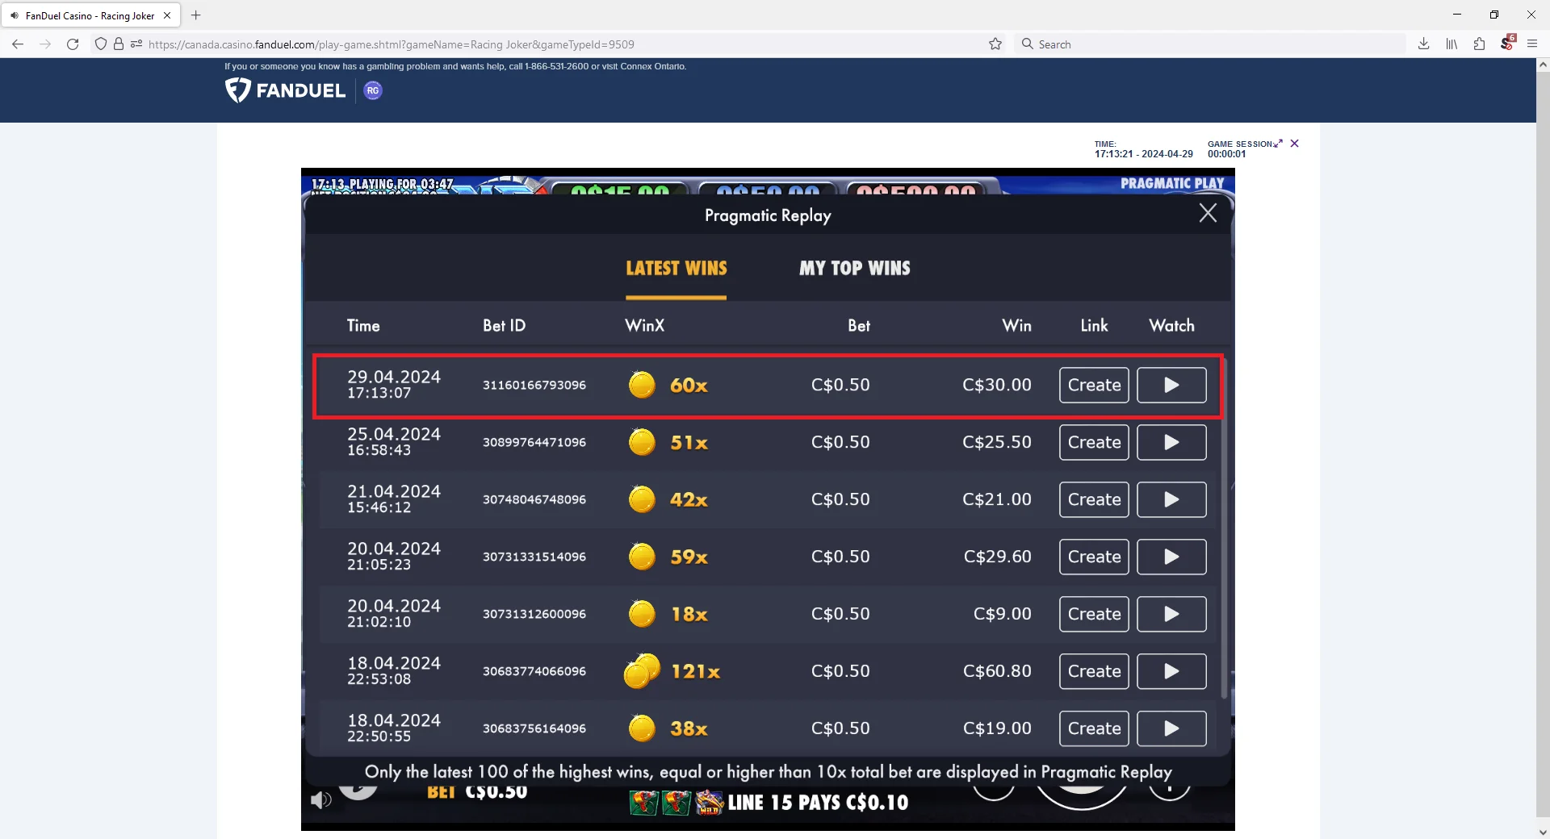The height and width of the screenshot is (839, 1550).
Task: Open the browser downloads panel
Action: tap(1424, 44)
